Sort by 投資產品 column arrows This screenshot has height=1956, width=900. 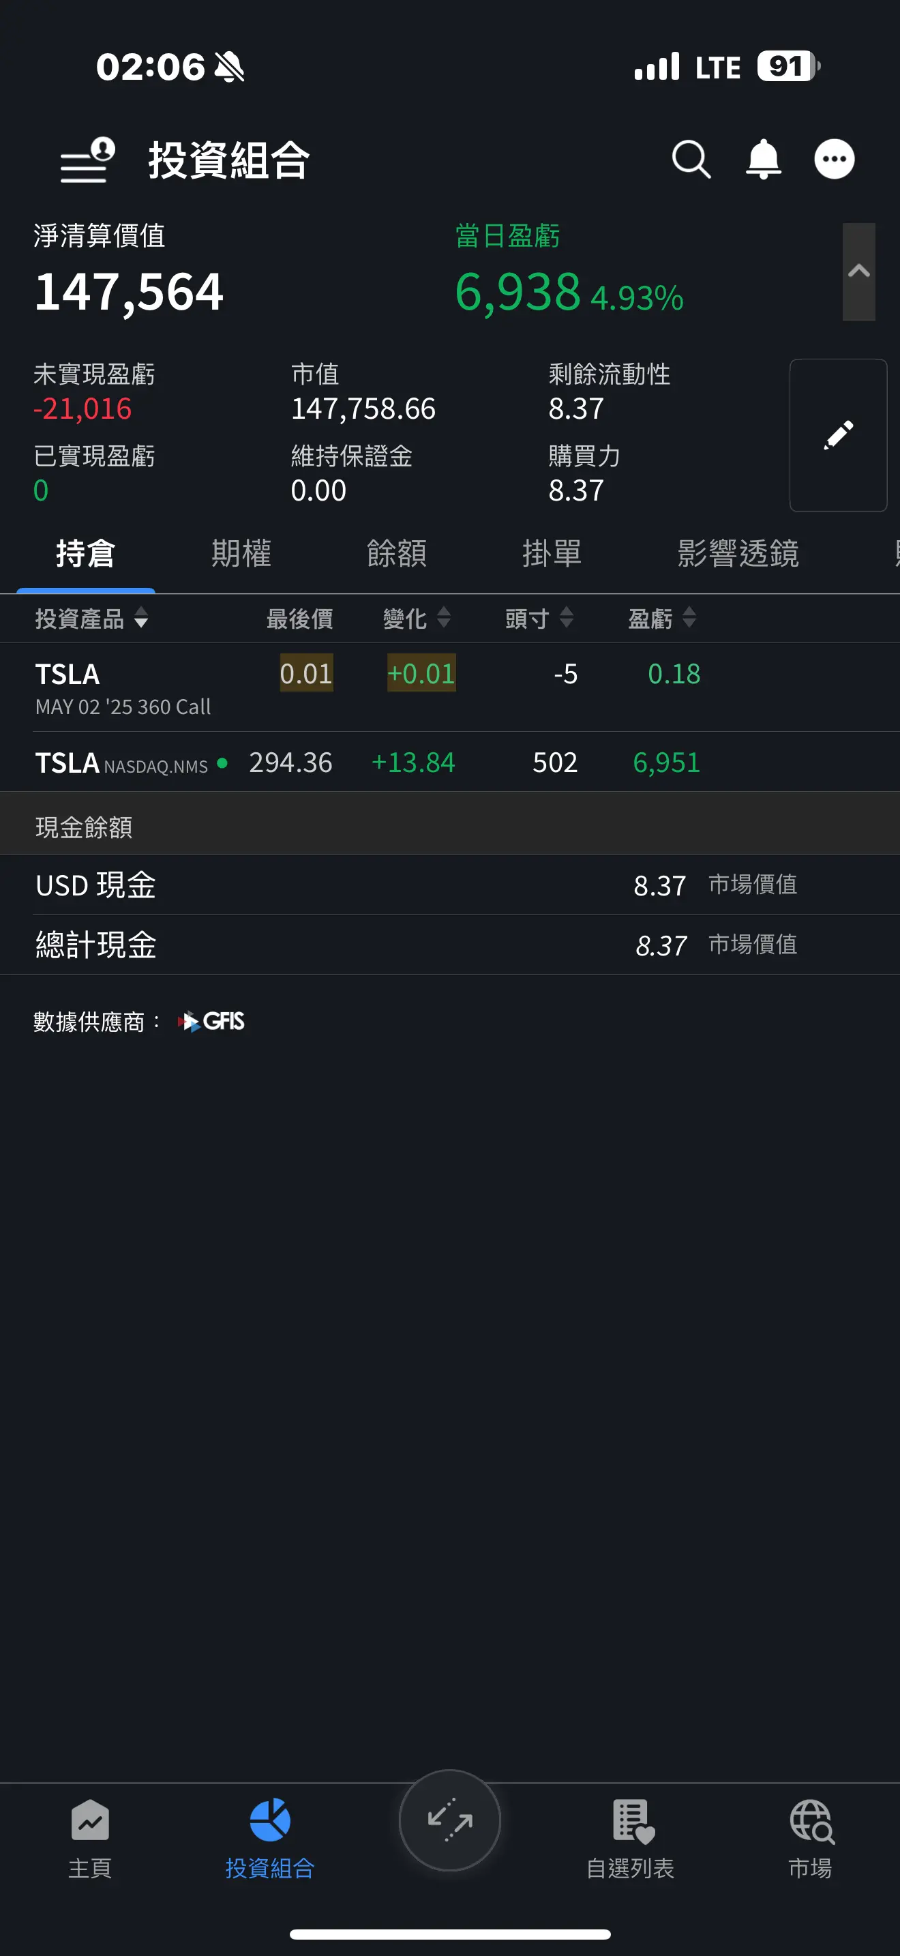coord(141,618)
